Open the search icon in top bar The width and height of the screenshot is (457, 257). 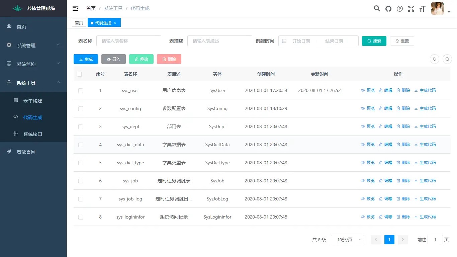click(x=377, y=9)
